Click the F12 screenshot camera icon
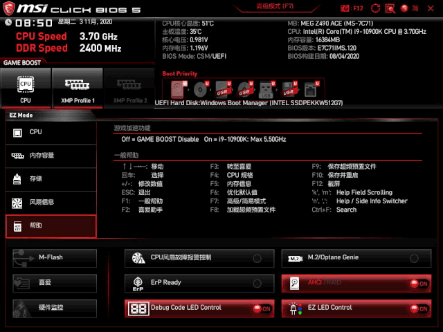Viewport: 443px width, 332px height. point(346,7)
